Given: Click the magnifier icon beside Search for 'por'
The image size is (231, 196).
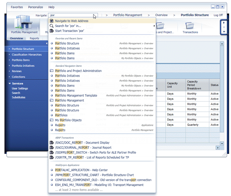Looking at the screenshot, I should (51, 26).
